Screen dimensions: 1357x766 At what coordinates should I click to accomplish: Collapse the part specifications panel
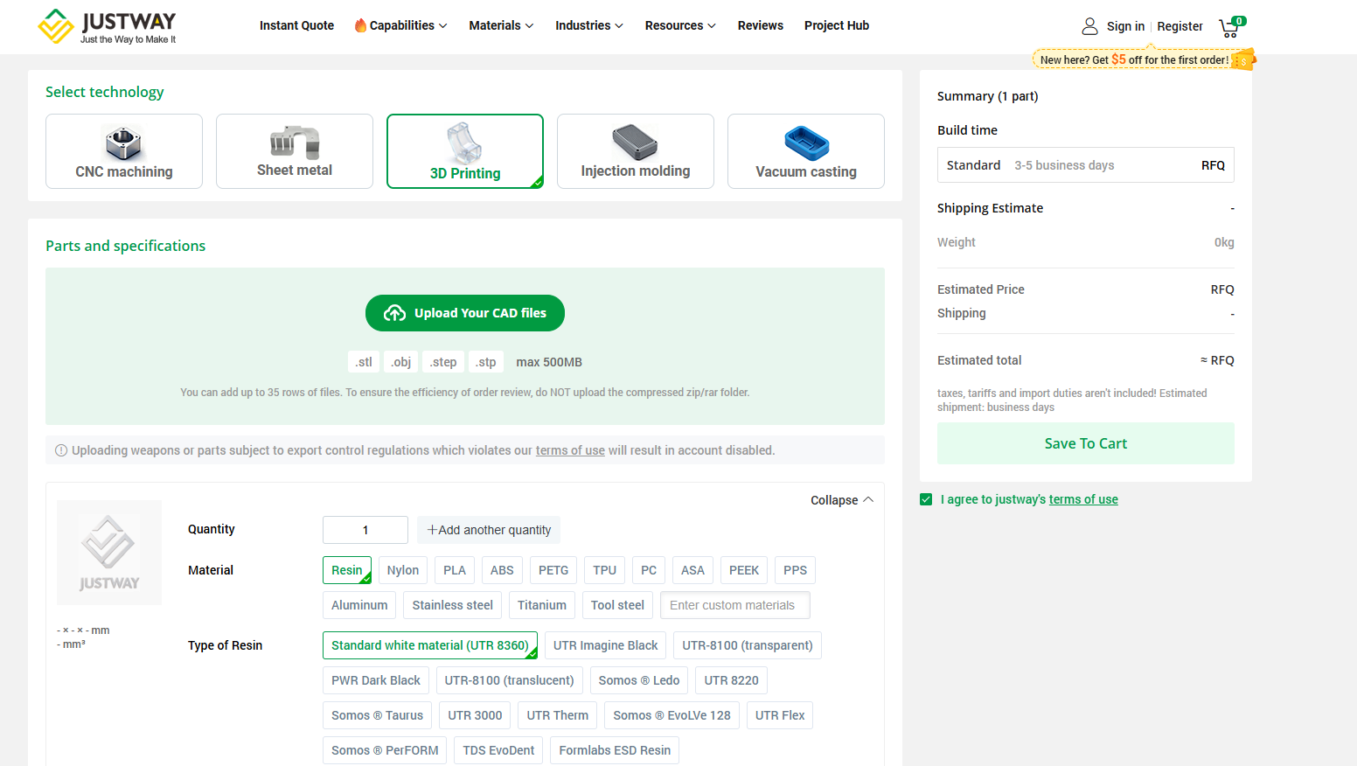(x=842, y=500)
